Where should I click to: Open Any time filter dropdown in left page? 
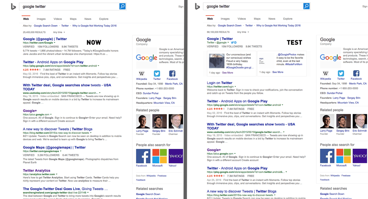[x=59, y=32]
